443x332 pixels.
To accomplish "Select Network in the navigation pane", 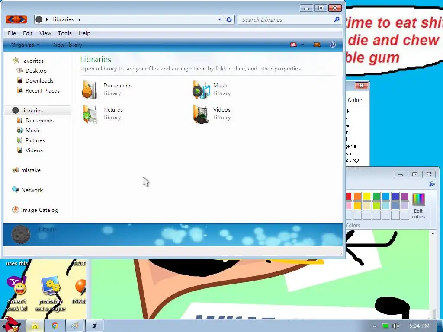I will click(32, 190).
